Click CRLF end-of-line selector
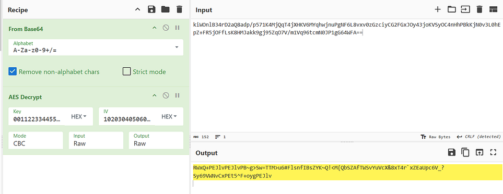The width and height of the screenshot is (503, 194). tap(478, 137)
